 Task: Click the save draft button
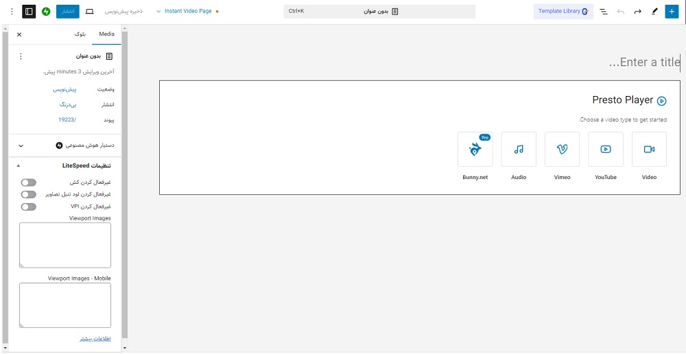click(123, 12)
